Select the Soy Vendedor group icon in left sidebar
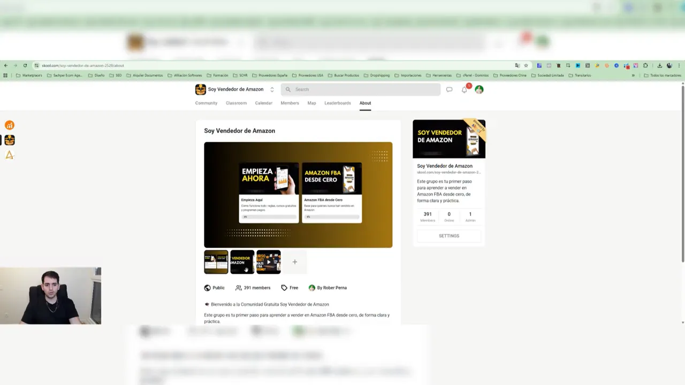The height and width of the screenshot is (385, 685). point(9,140)
